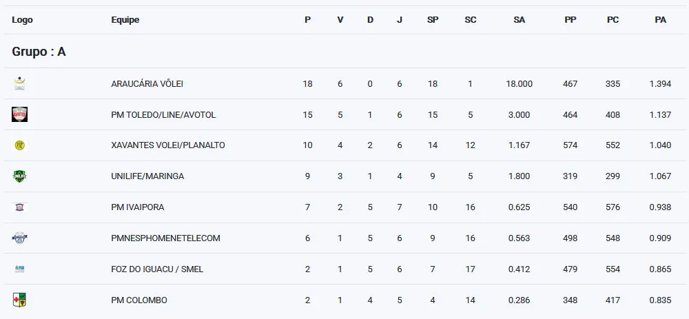The height and width of the screenshot is (319, 689).
Task: Click the PM Ivaipora team logo
Action: 19,207
